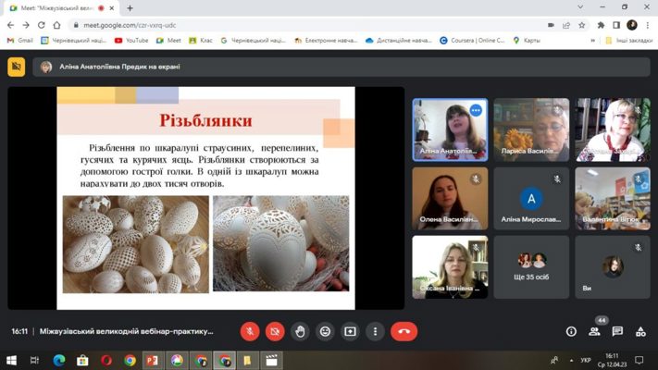The height and width of the screenshot is (370, 658).
Task: Open Інші закладки folder
Action: [628, 41]
